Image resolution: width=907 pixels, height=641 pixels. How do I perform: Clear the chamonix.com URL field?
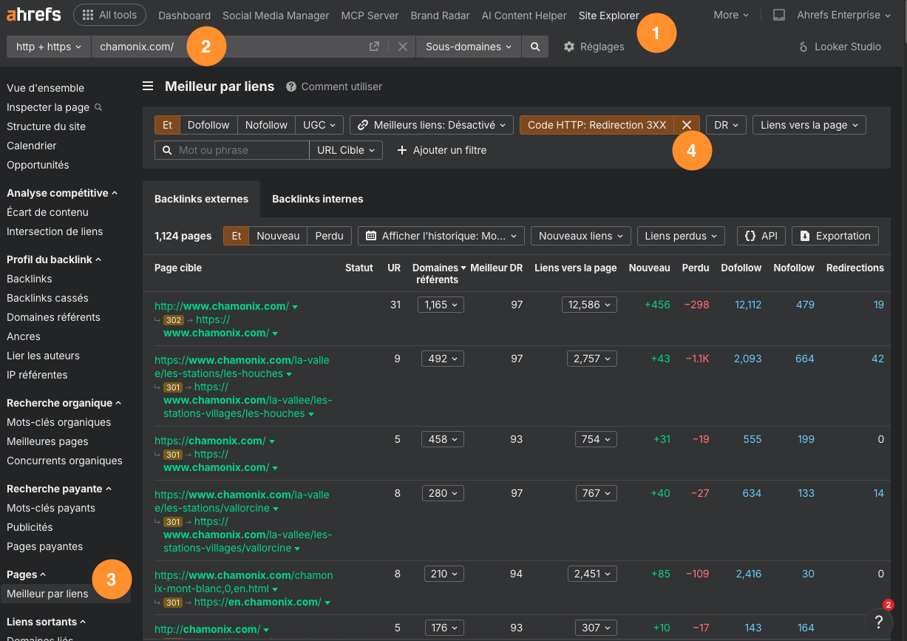tap(403, 47)
